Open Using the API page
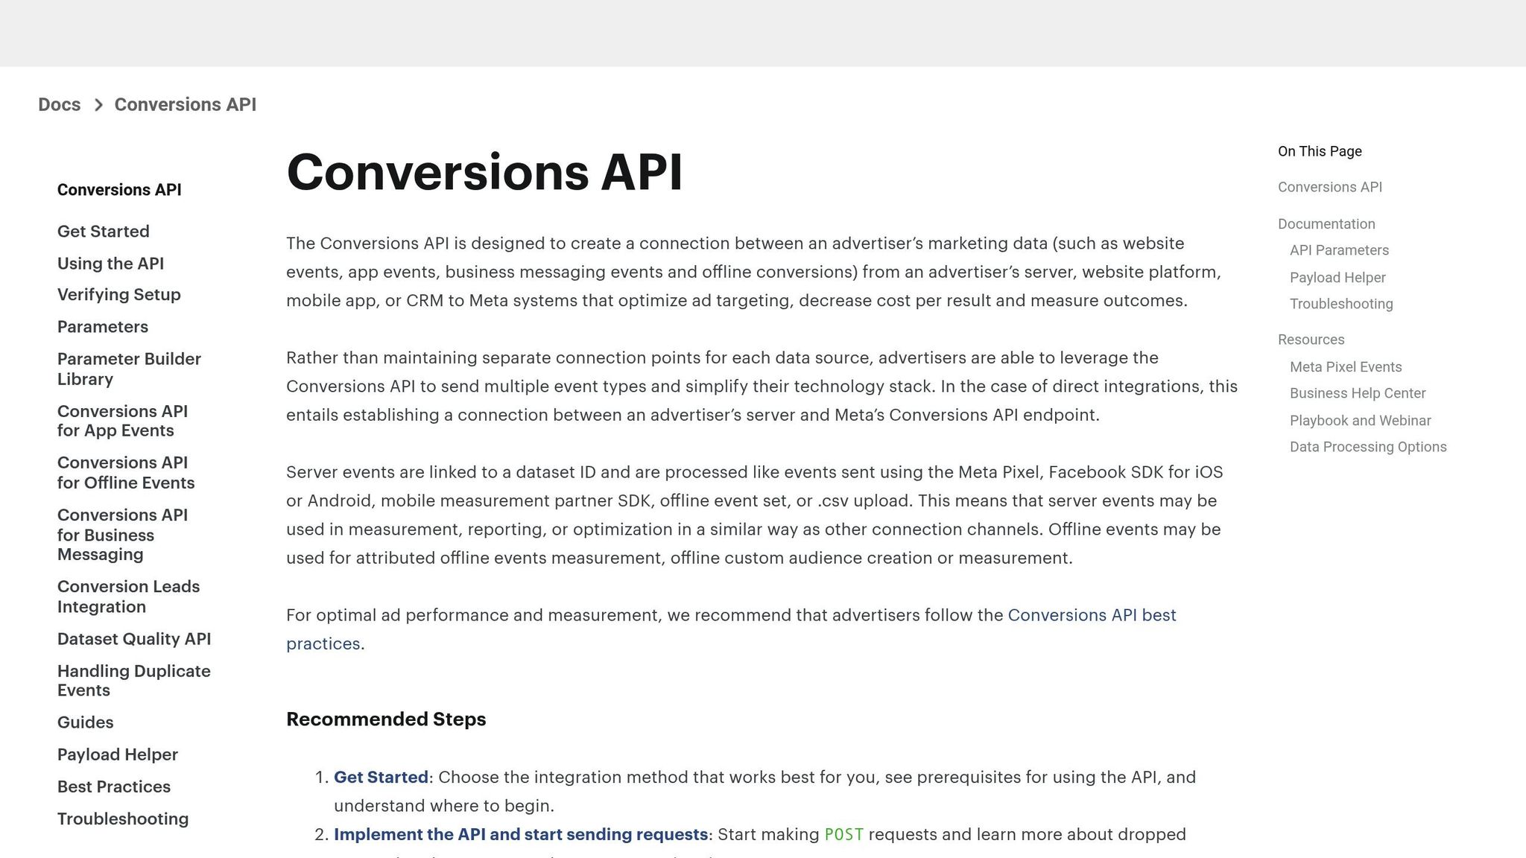The height and width of the screenshot is (858, 1526). pos(111,263)
